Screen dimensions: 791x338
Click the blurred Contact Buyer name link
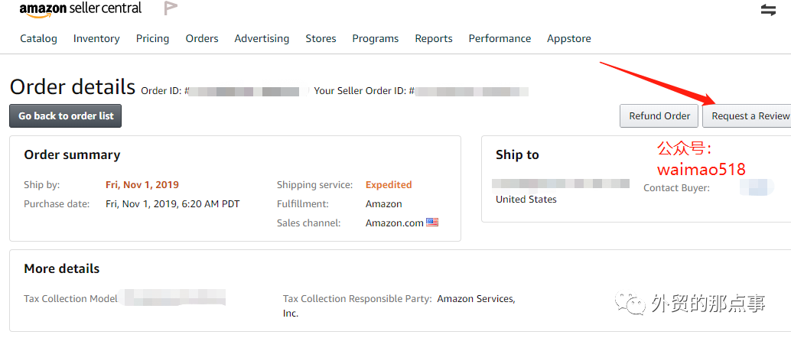coord(757,187)
